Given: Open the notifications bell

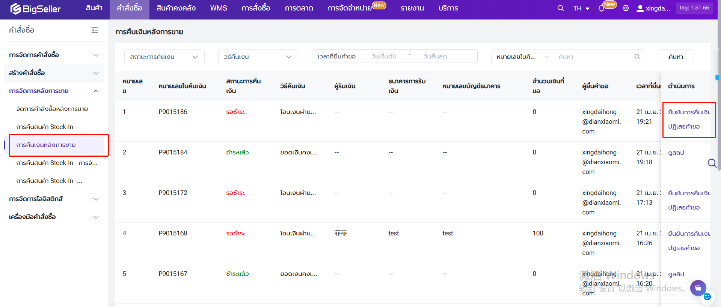Looking at the screenshot, I should coord(601,9).
